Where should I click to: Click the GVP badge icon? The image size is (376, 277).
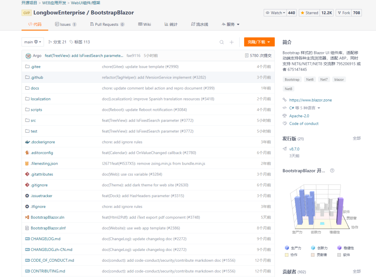pyautogui.click(x=26, y=13)
